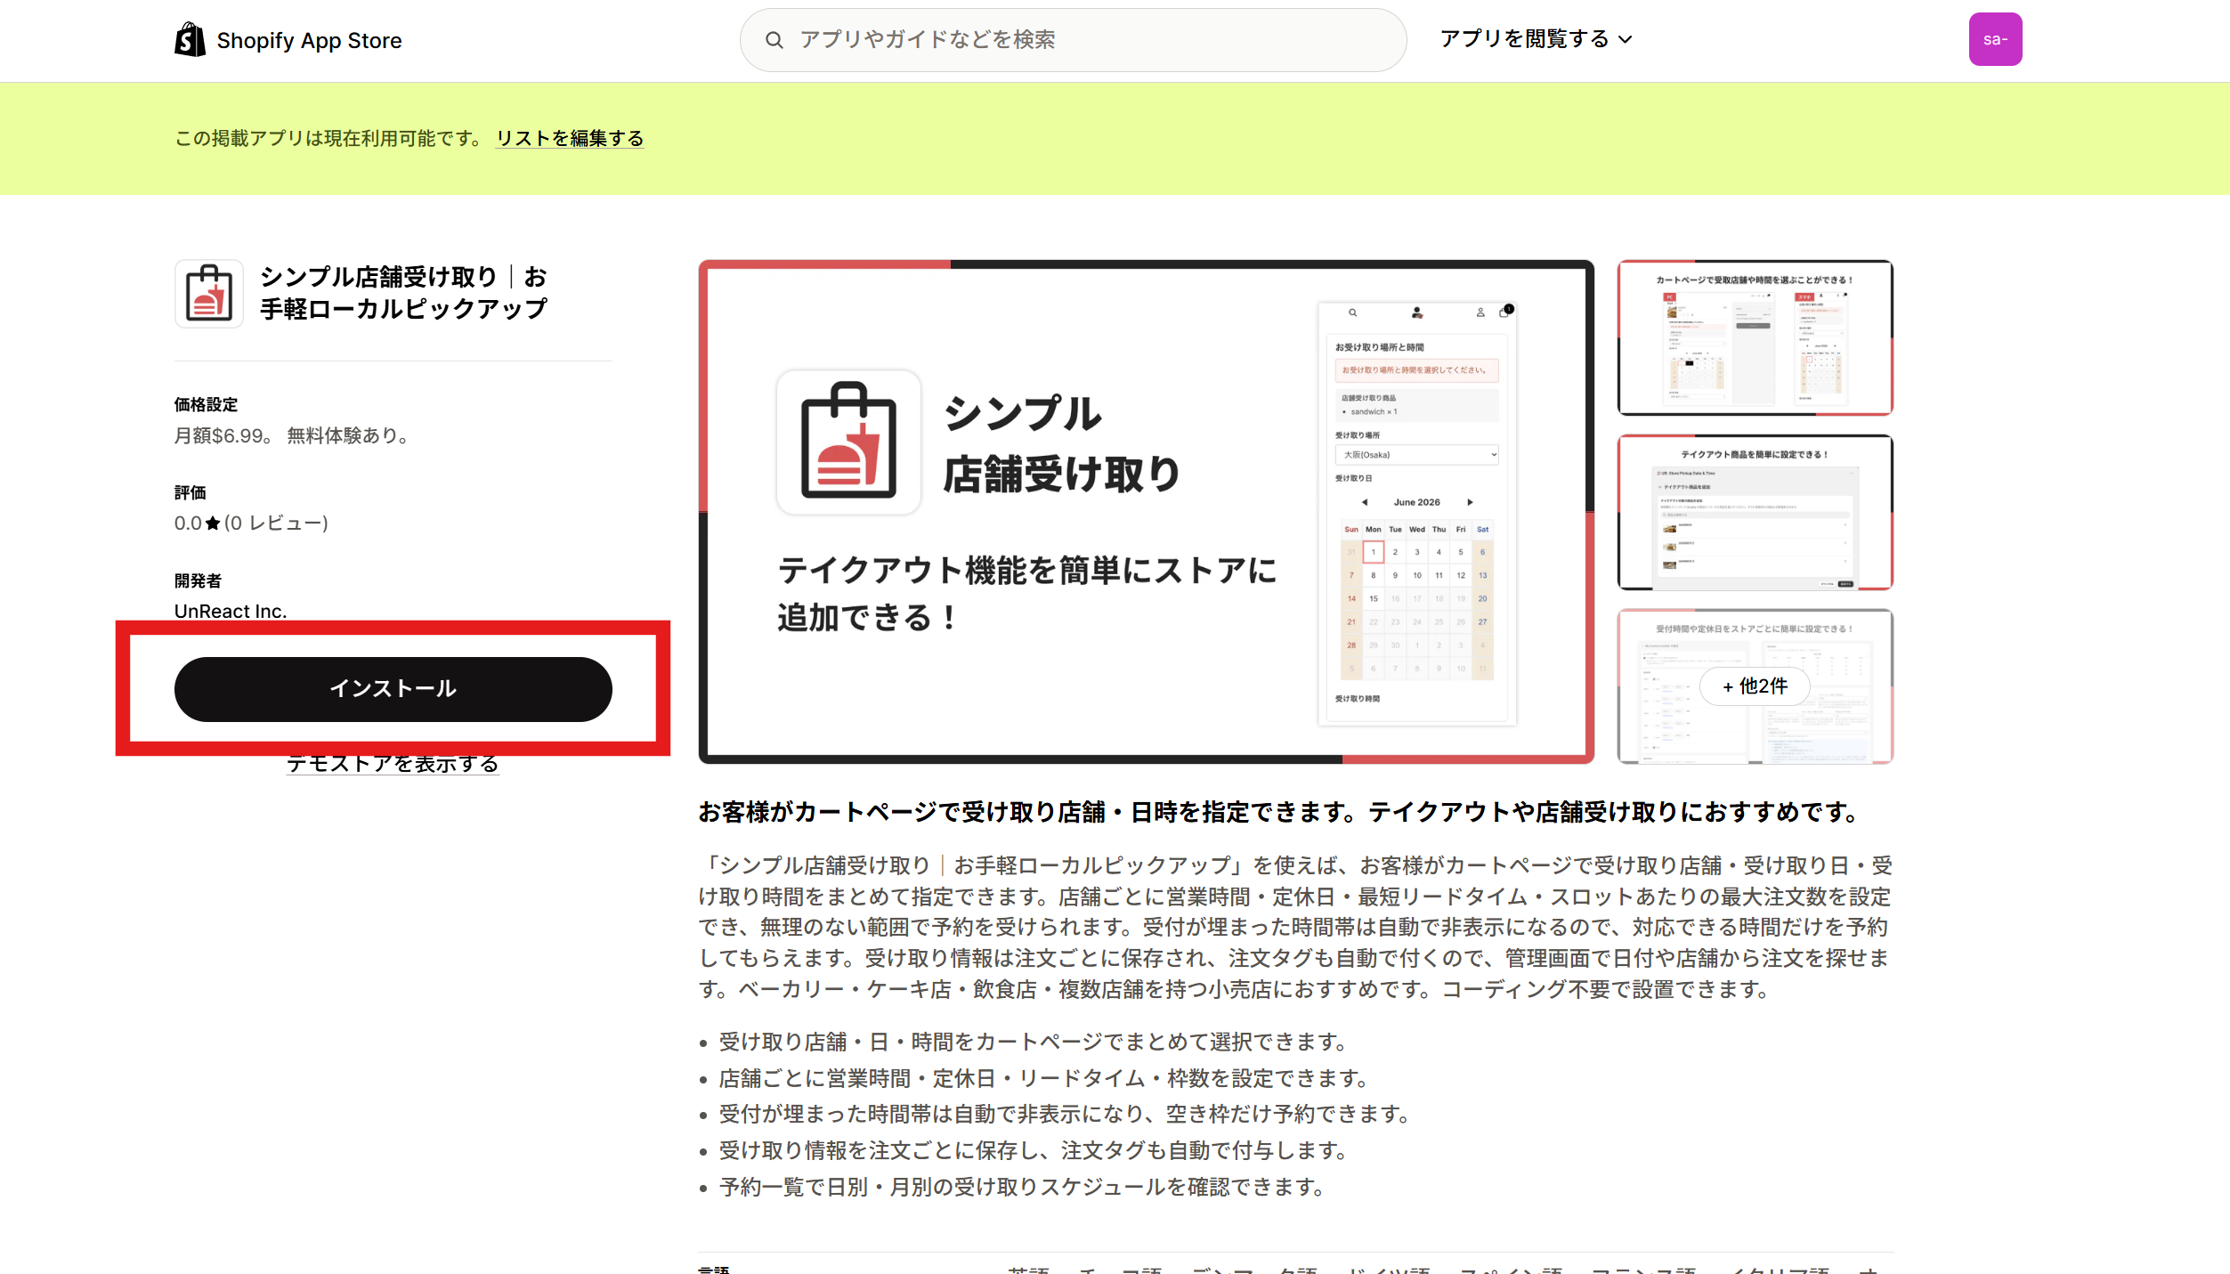Expand the アプリを閲覧する dropdown menu
The width and height of the screenshot is (2230, 1274).
tap(1536, 39)
